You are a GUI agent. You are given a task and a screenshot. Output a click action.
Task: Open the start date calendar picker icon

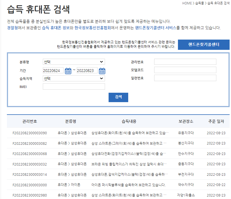[x=68, y=71]
